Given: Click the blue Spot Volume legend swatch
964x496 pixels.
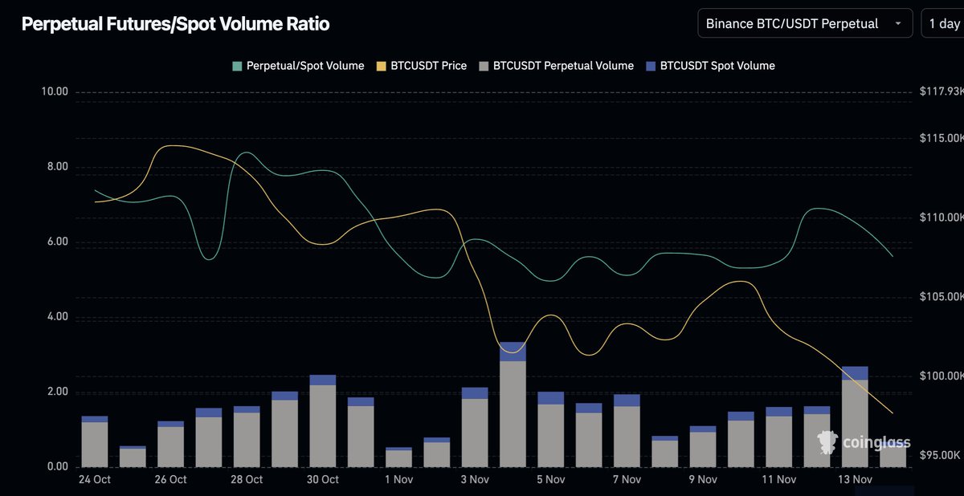Looking at the screenshot, I should pos(650,66).
